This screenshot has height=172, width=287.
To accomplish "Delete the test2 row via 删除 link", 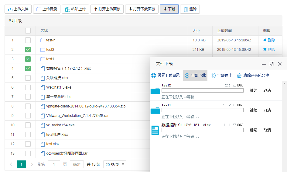I will click(x=269, y=50).
